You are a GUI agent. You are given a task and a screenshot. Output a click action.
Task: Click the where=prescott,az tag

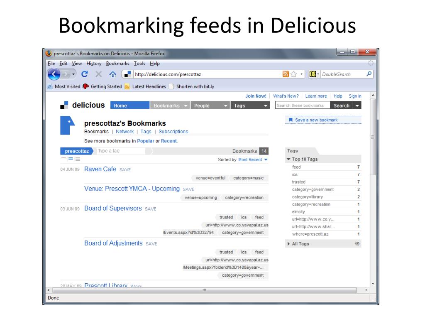click(310, 234)
